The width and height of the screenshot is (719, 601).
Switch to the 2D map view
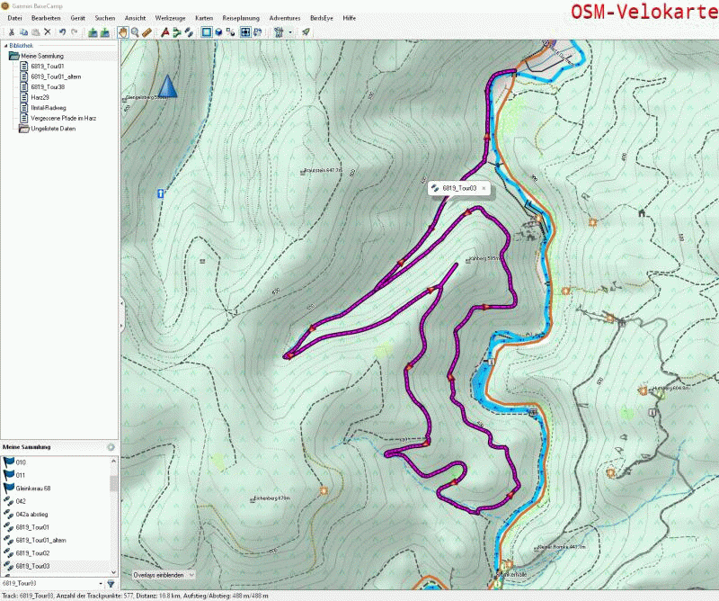click(x=207, y=32)
